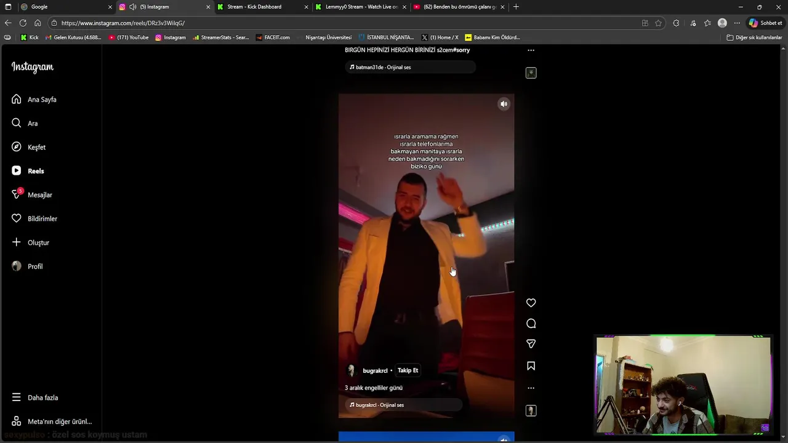Open bugrakrcl username link
Viewport: 788px width, 443px height.
375,371
